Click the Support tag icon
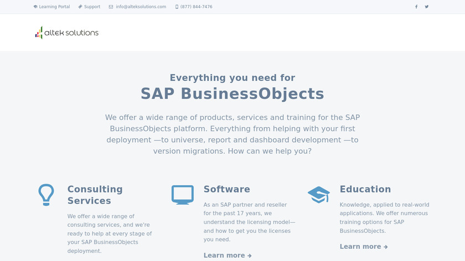465x261 pixels. (80, 7)
